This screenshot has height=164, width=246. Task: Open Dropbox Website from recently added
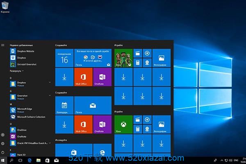(x=26, y=51)
